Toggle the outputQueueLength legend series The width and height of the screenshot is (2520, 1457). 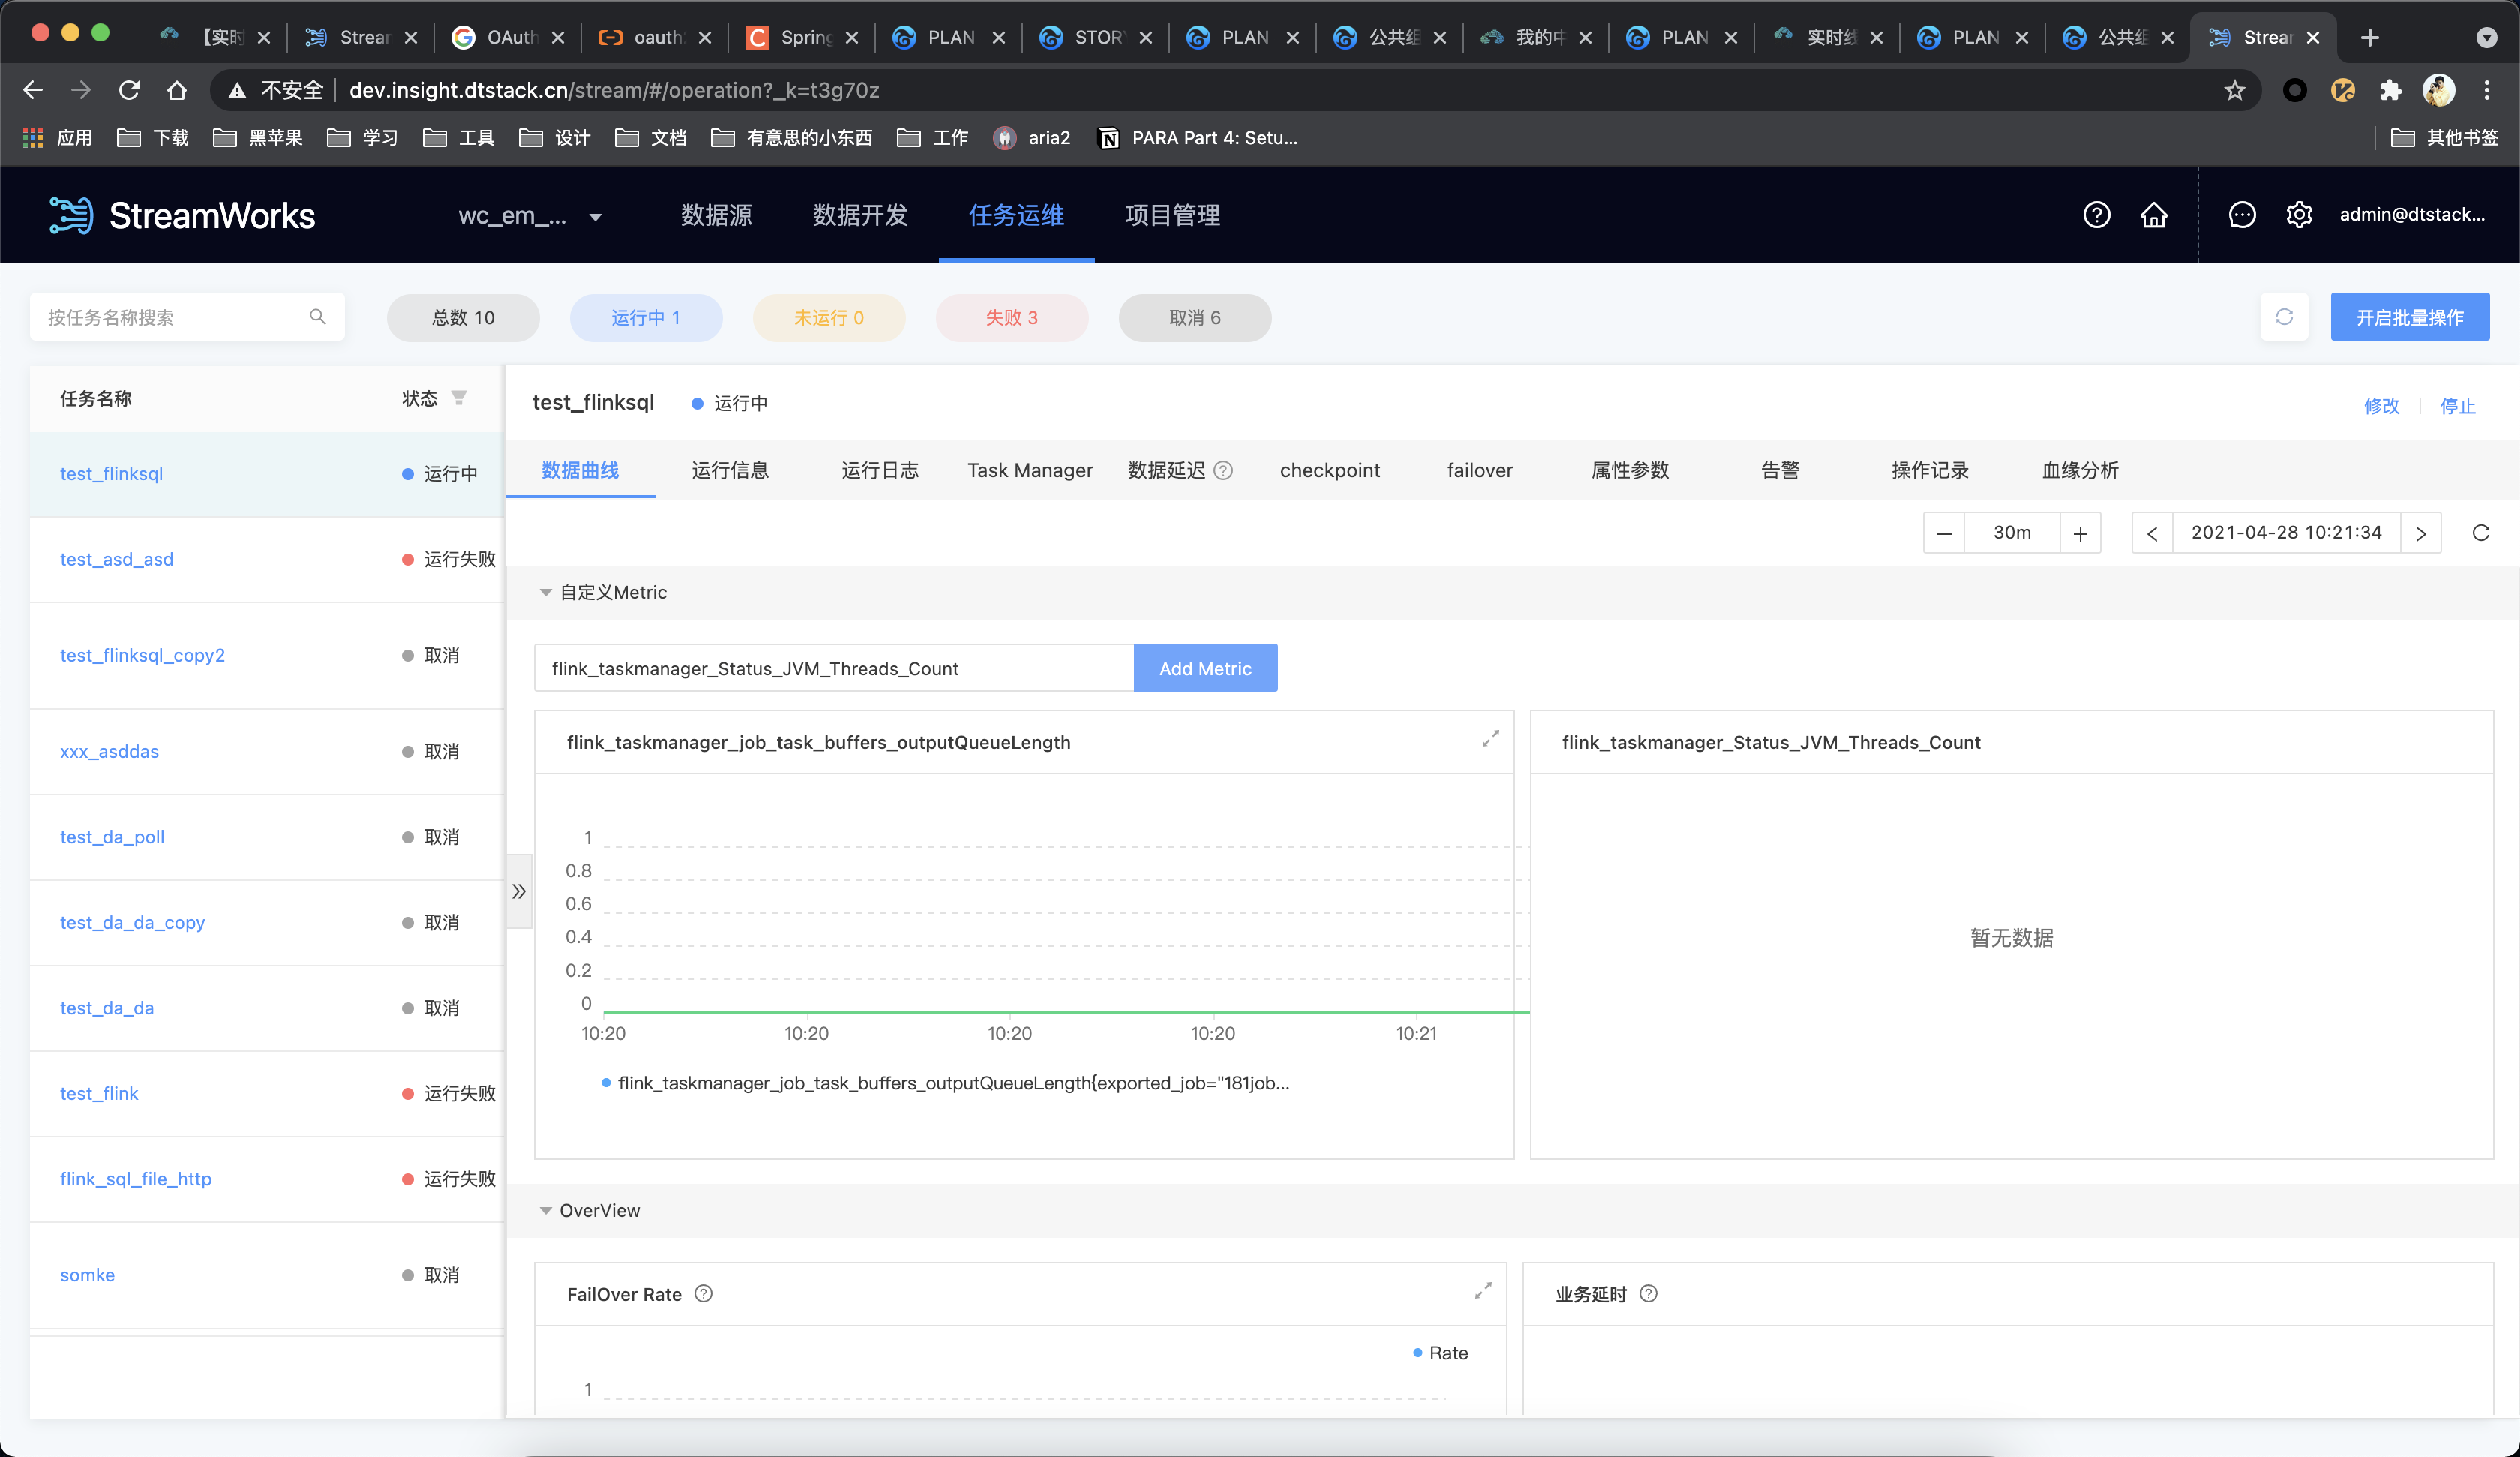[x=945, y=1083]
